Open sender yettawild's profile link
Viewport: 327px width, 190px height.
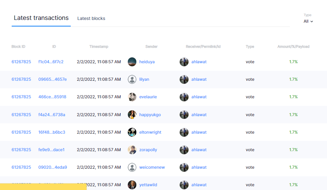point(148,185)
